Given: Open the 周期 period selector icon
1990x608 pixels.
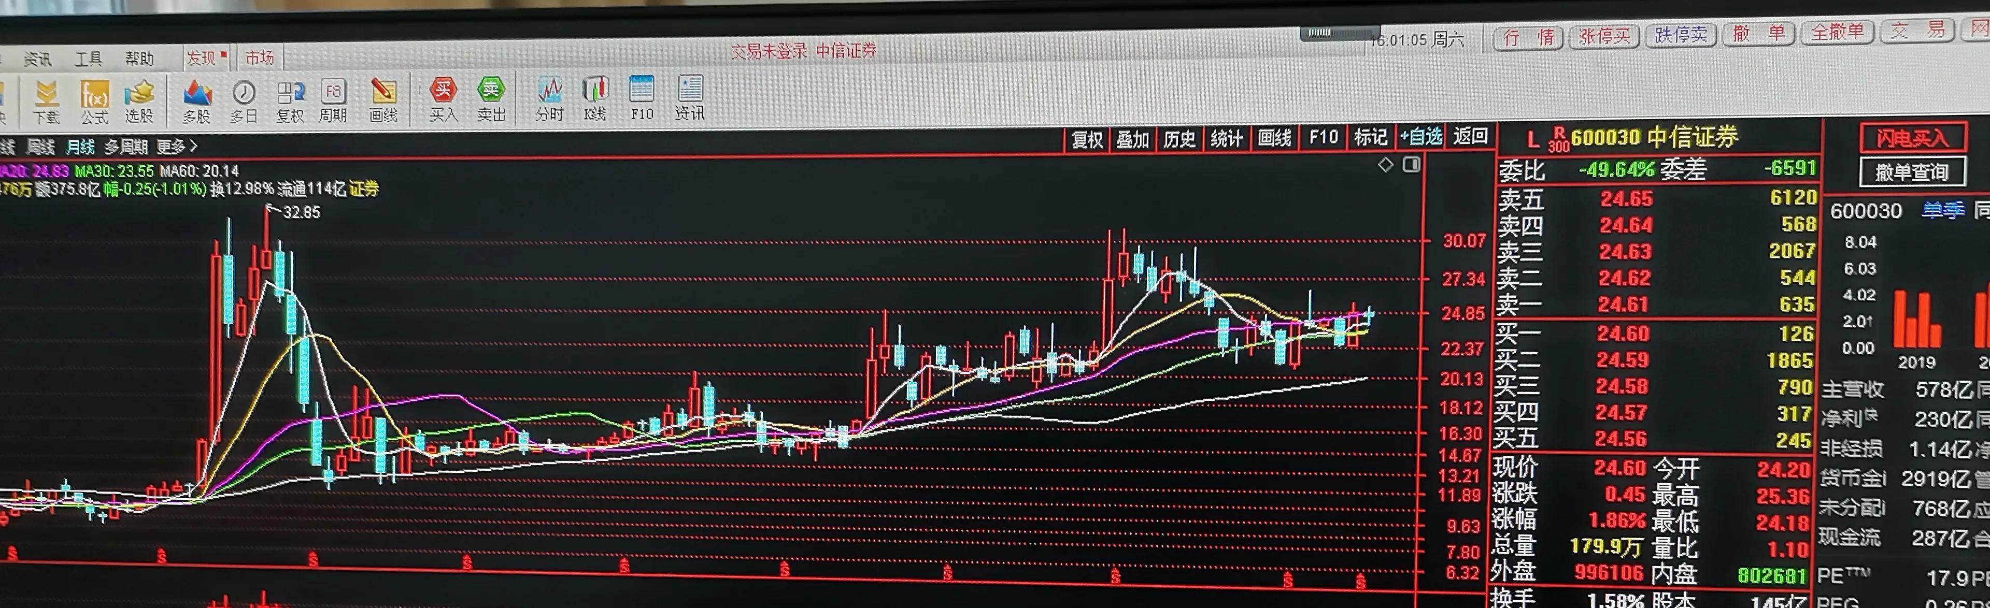Looking at the screenshot, I should pyautogui.click(x=333, y=102).
